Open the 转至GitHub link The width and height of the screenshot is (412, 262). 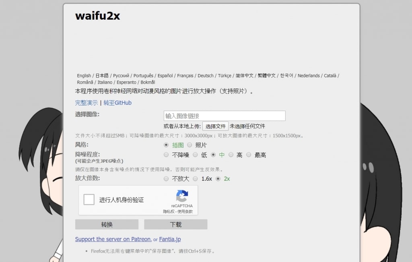(x=117, y=103)
